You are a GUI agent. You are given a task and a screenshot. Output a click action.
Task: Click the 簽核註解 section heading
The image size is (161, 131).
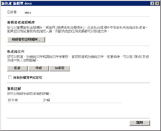14,89
